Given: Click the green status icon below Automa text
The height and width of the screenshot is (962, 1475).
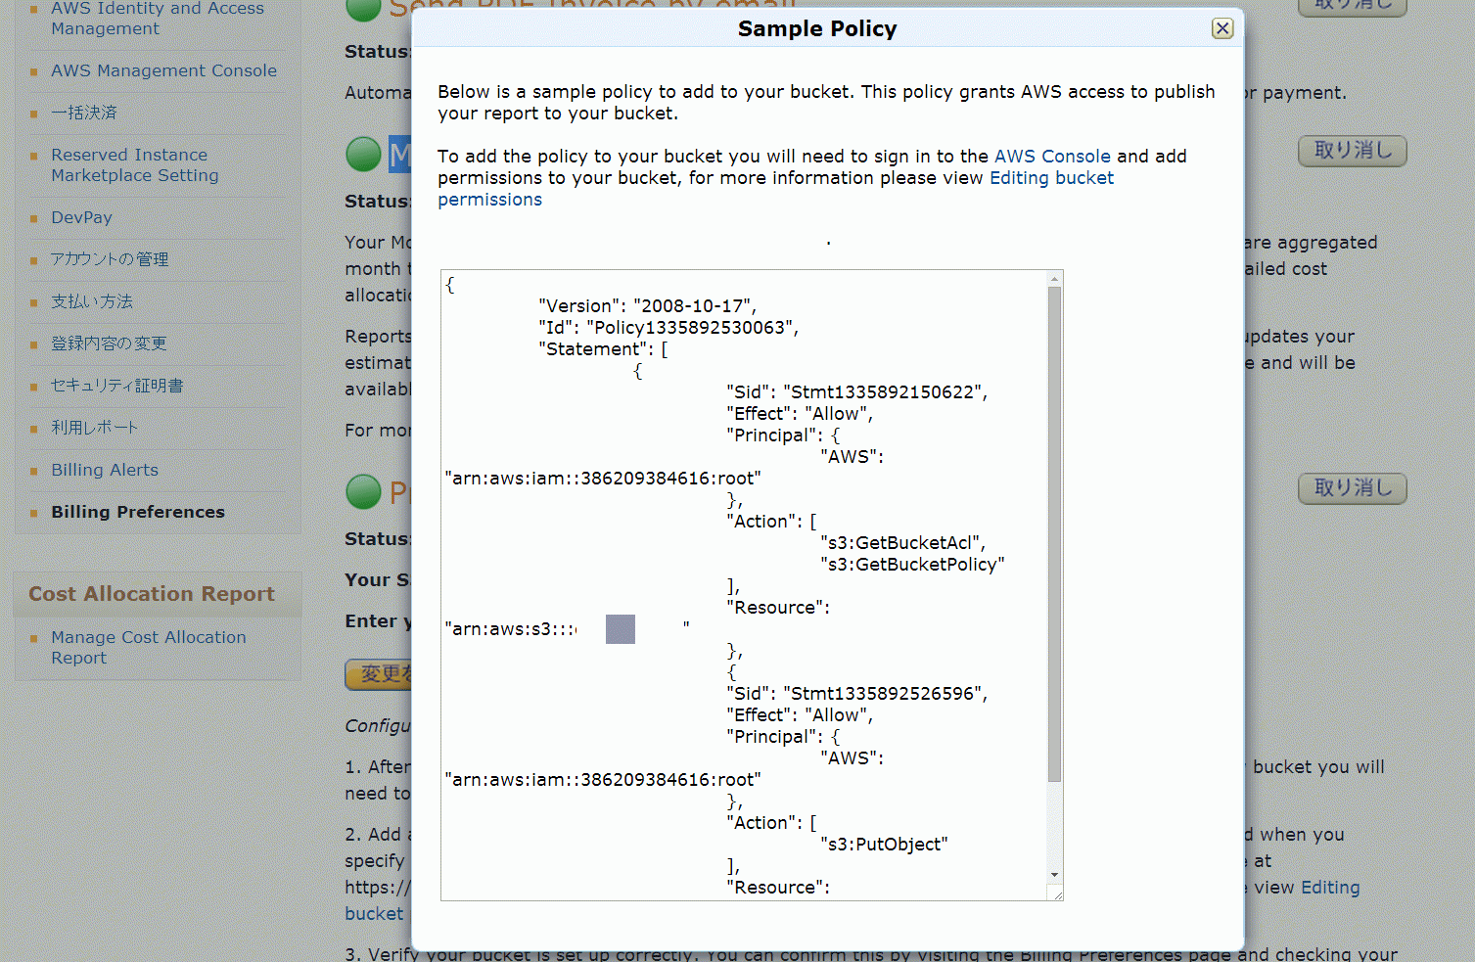Looking at the screenshot, I should click(363, 154).
